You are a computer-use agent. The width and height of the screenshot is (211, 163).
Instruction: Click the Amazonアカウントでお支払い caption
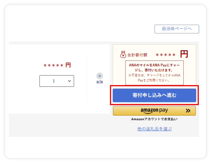[x=154, y=119]
